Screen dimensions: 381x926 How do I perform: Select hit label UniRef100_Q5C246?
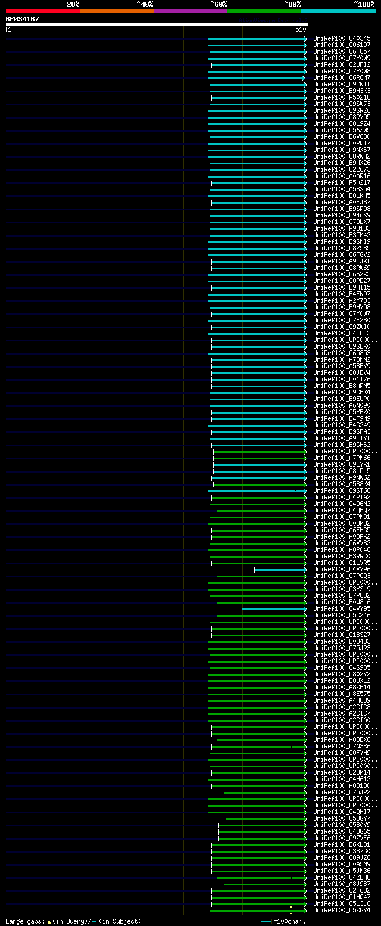[x=342, y=615]
